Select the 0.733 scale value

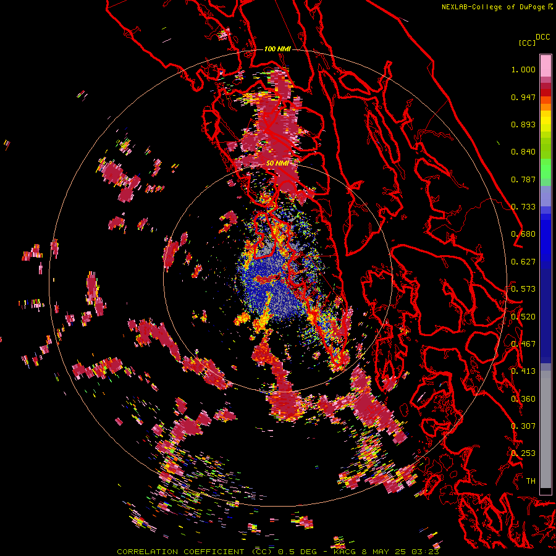point(523,207)
